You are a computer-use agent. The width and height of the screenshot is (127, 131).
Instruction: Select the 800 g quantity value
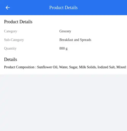(63, 49)
